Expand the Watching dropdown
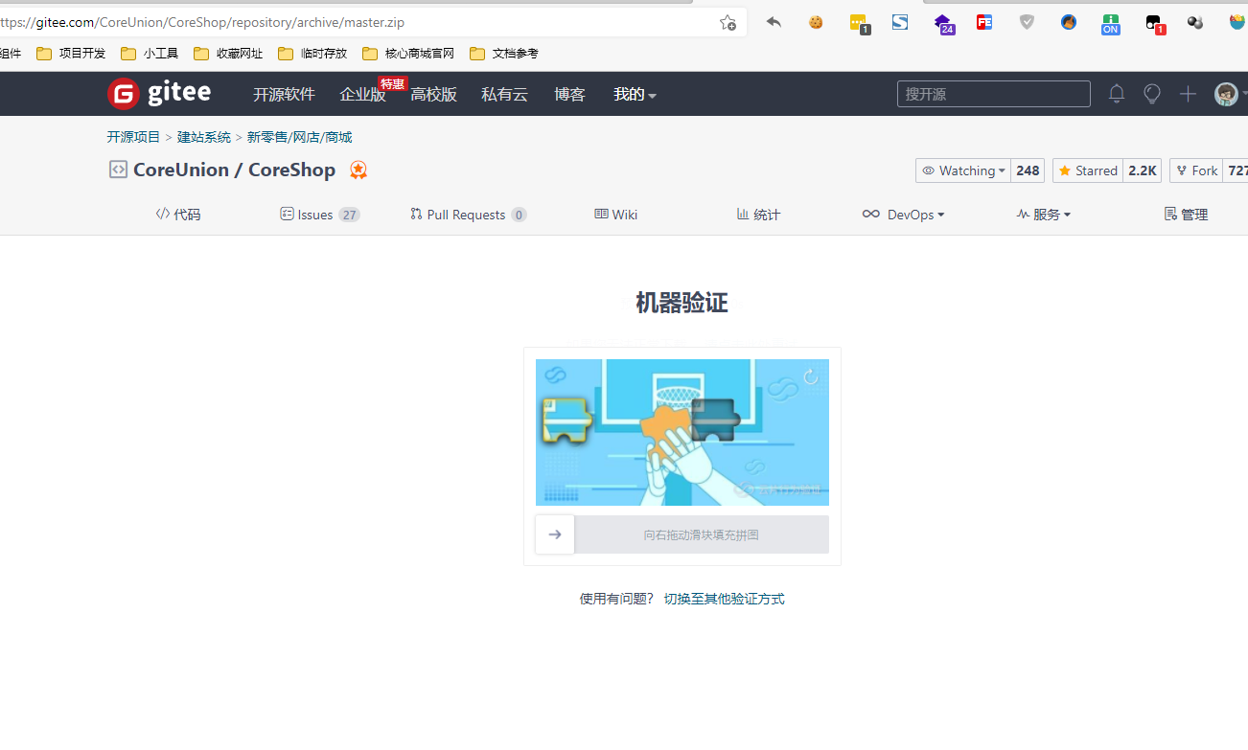The width and height of the screenshot is (1248, 750). coord(963,170)
